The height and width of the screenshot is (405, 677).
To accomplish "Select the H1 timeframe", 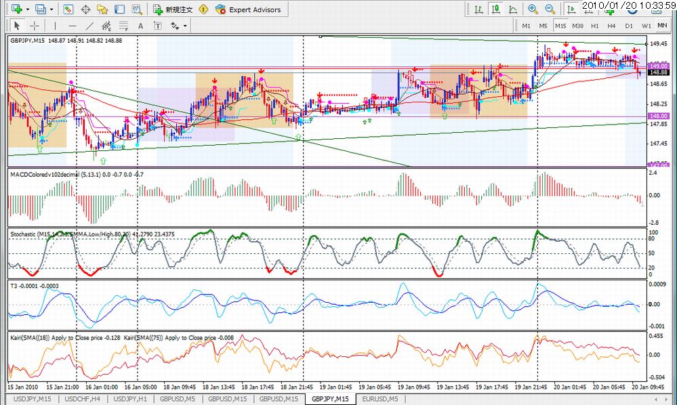I will click(x=595, y=26).
